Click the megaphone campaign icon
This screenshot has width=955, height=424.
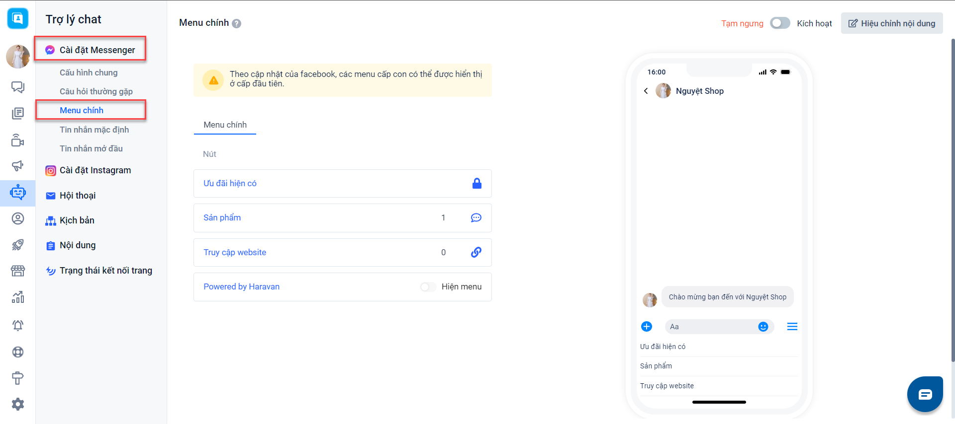tap(18, 166)
